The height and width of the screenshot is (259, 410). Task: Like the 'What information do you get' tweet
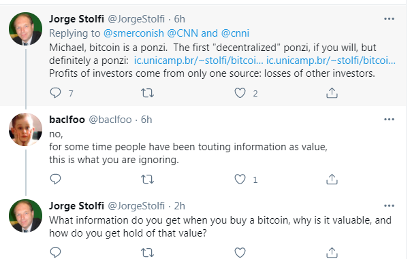[240, 253]
